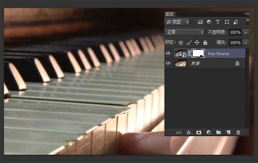Screen dimensions: 258x163
Task: Create new fill or adjustment layer
Action: tap(209, 133)
